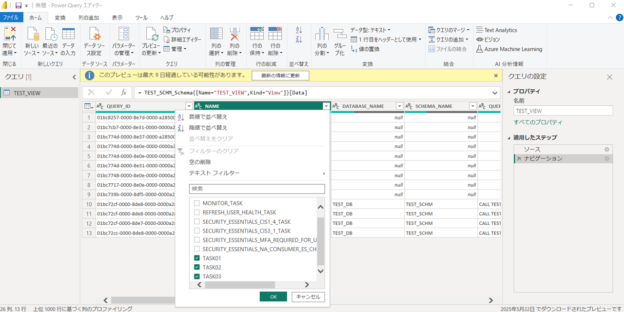Click the sort ascending A-Z ribbon icon
This screenshot has height=312, width=624.
[x=299, y=30]
